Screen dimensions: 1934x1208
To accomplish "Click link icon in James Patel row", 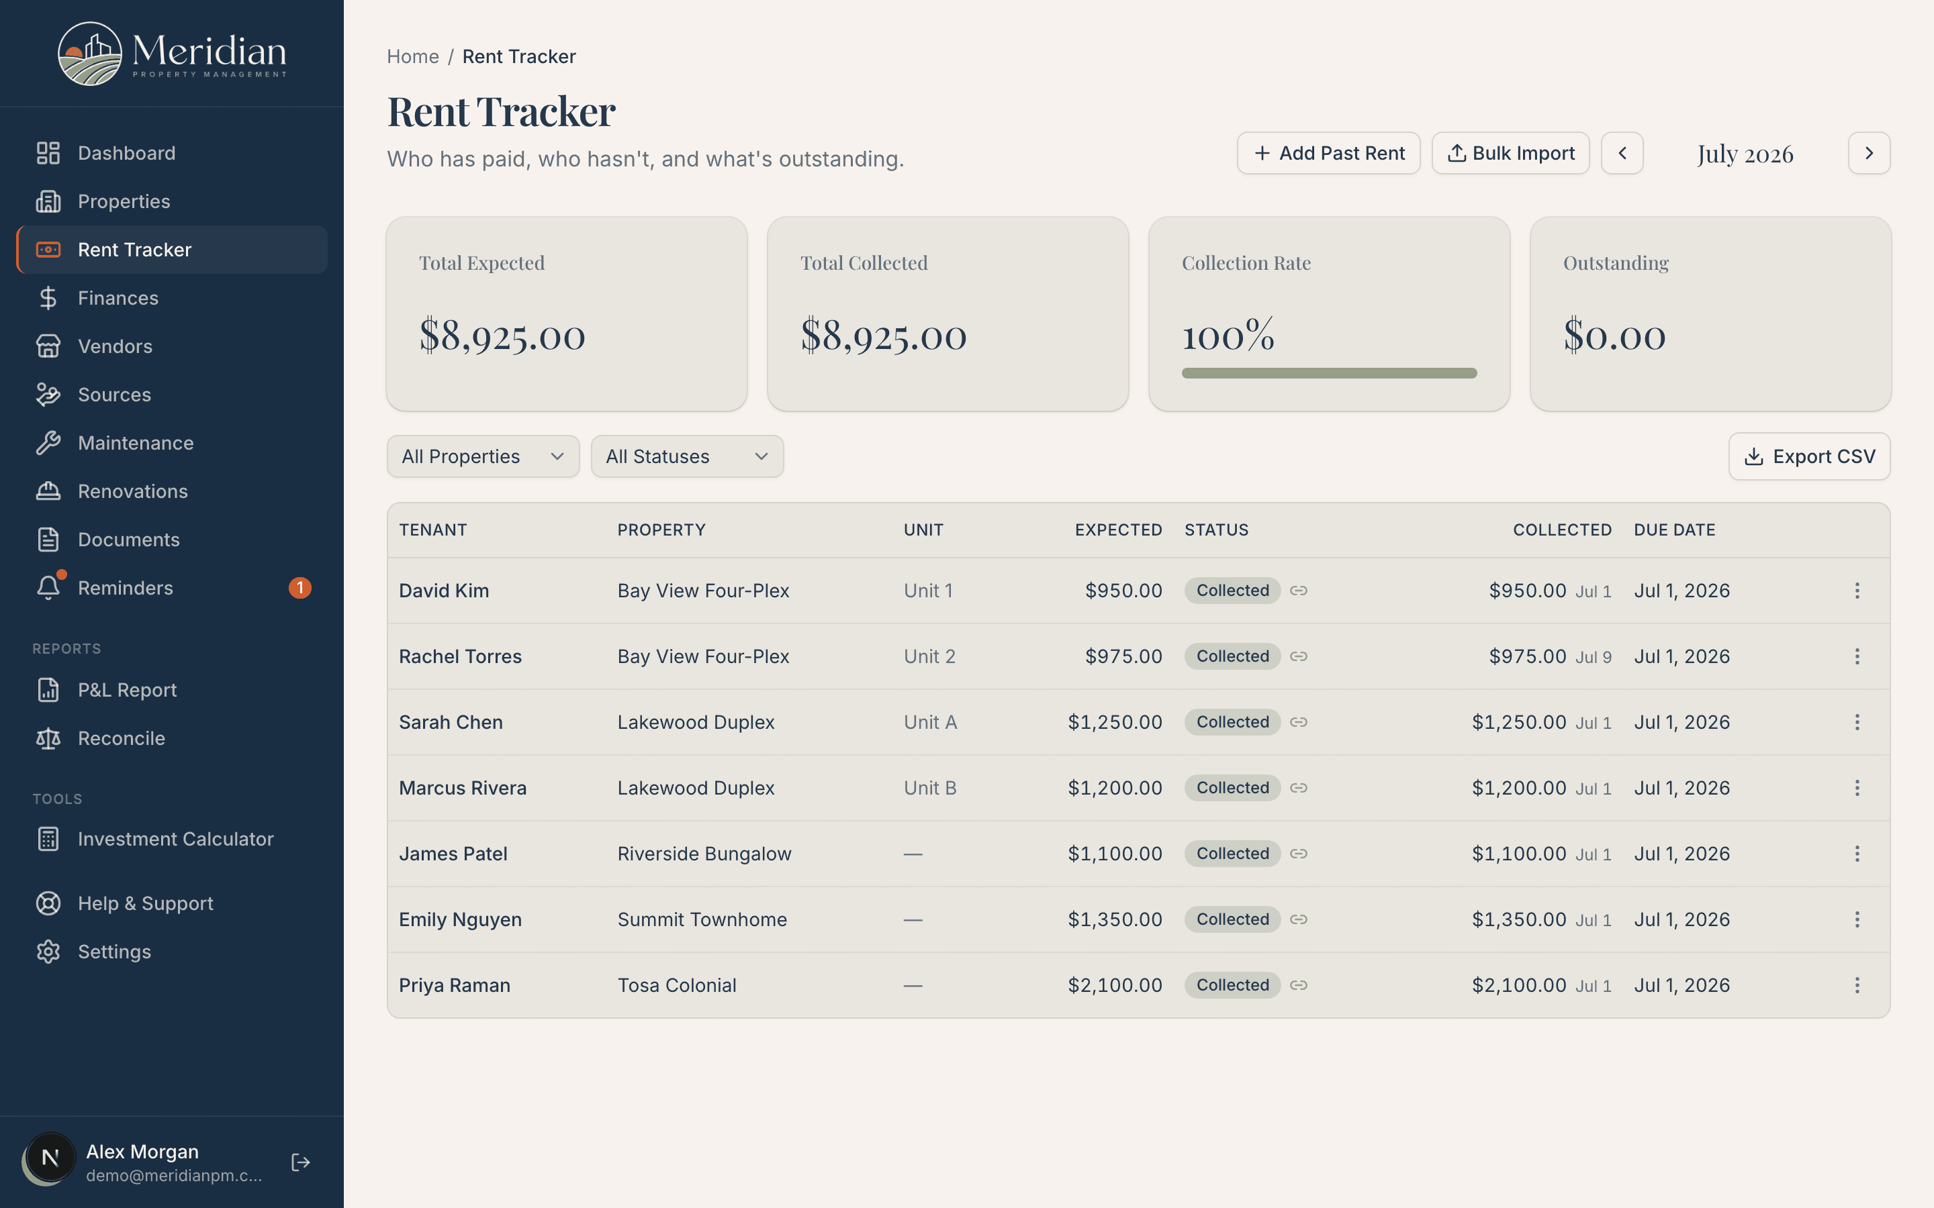I will click(x=1299, y=853).
